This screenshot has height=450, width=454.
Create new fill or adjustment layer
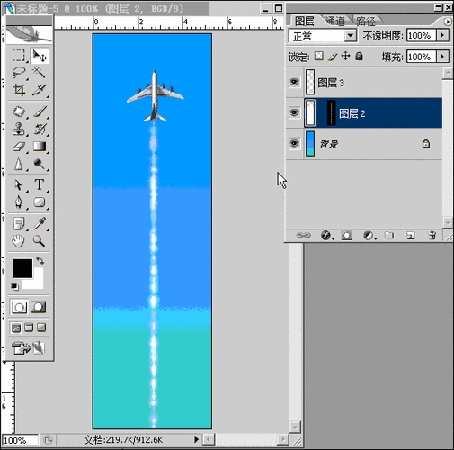coord(369,236)
